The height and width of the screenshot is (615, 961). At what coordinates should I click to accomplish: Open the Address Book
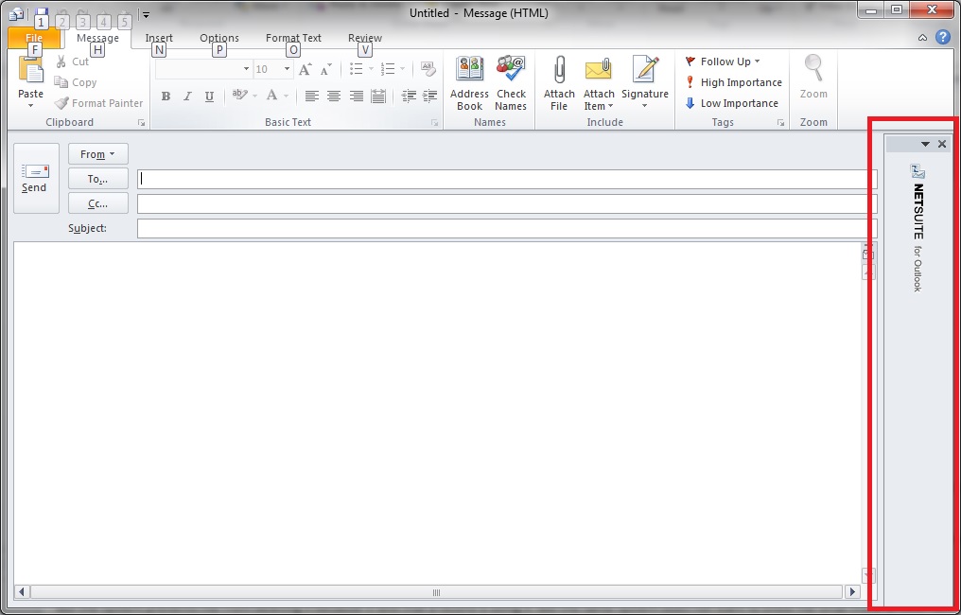[468, 82]
